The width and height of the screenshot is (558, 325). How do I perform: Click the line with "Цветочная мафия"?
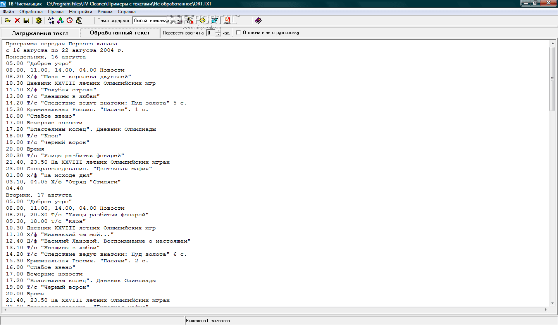coord(79,169)
